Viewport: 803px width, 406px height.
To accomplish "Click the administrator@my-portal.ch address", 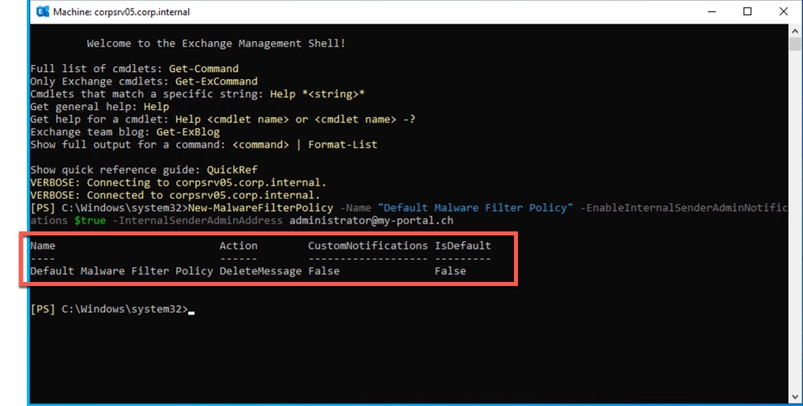I will (x=371, y=220).
